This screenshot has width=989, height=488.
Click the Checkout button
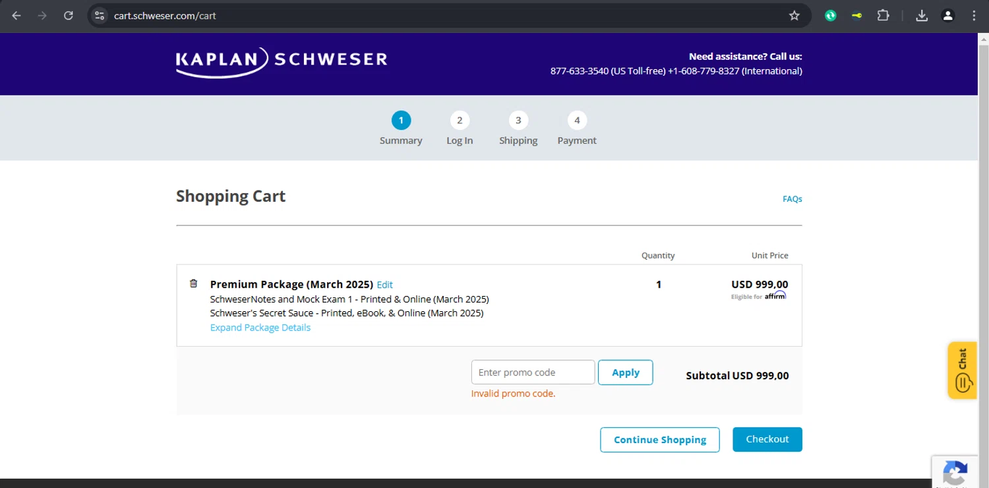(x=767, y=439)
